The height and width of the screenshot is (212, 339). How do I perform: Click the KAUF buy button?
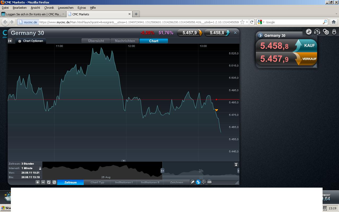[x=305, y=46]
